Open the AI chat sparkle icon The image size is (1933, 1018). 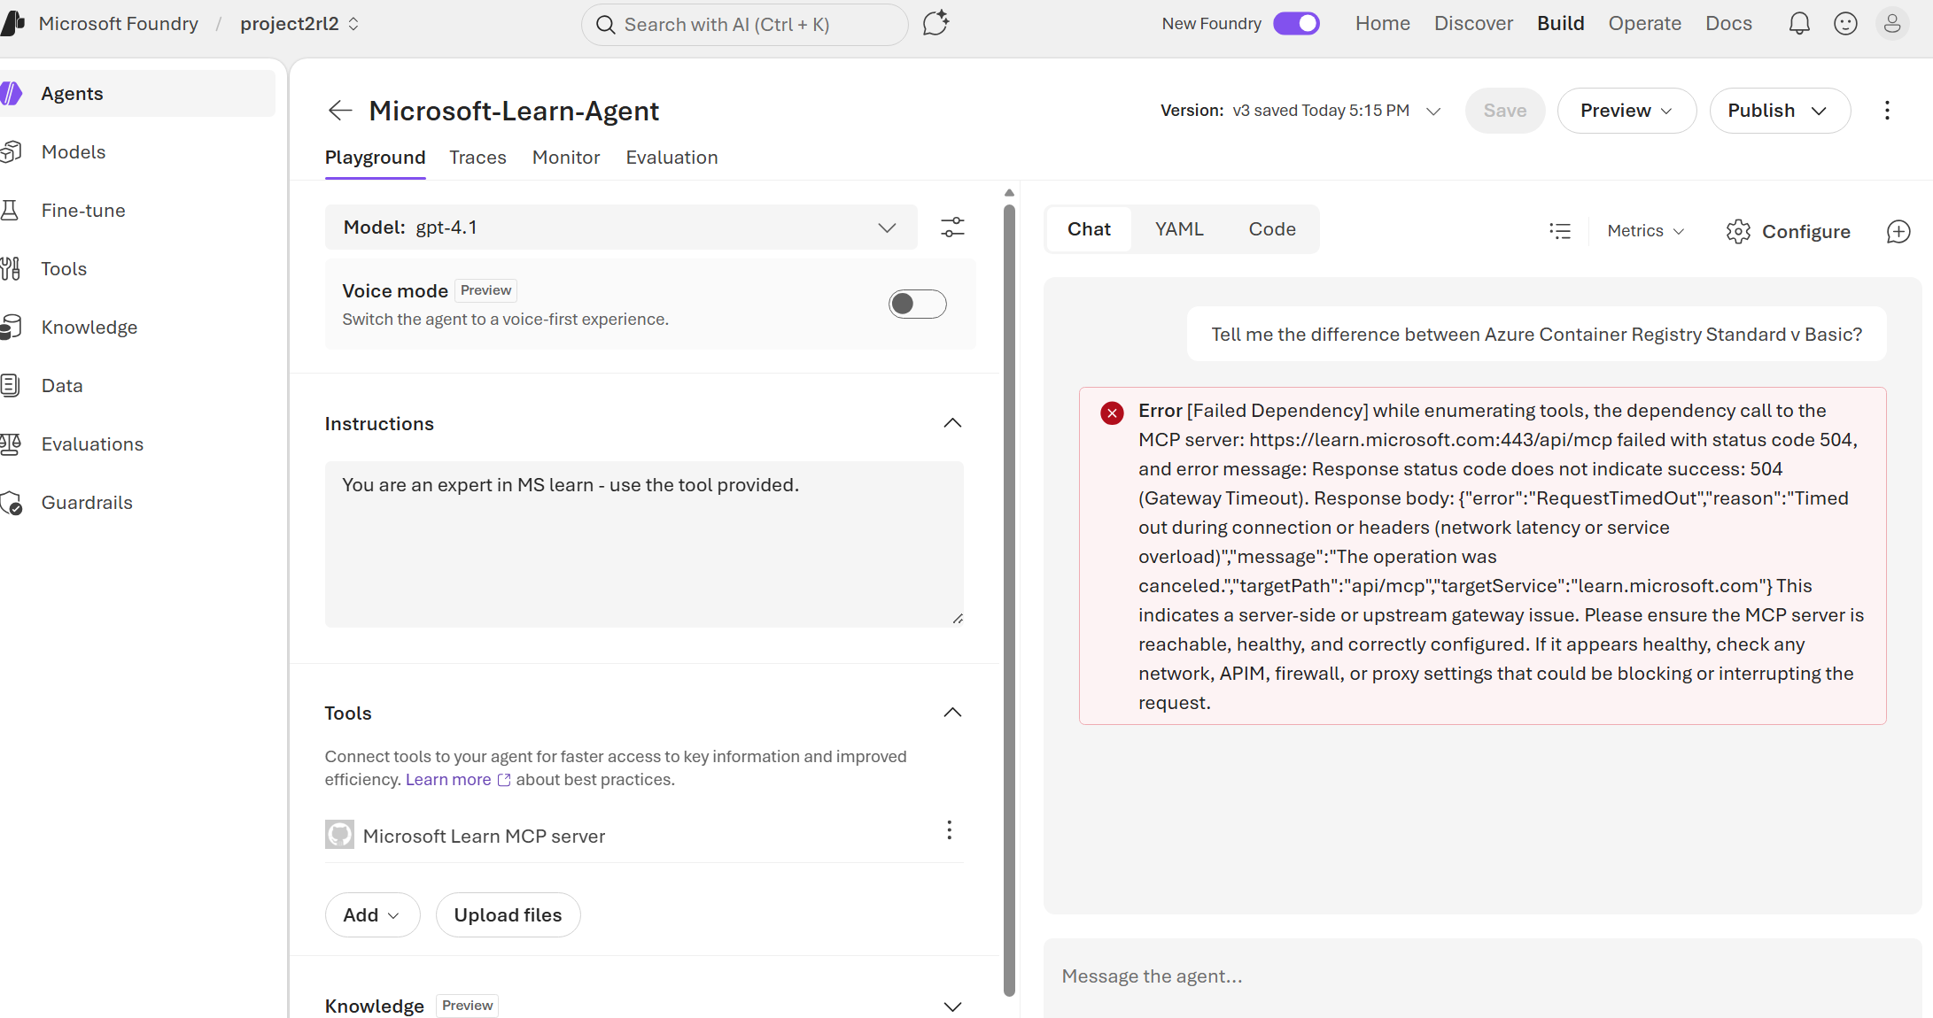click(935, 24)
